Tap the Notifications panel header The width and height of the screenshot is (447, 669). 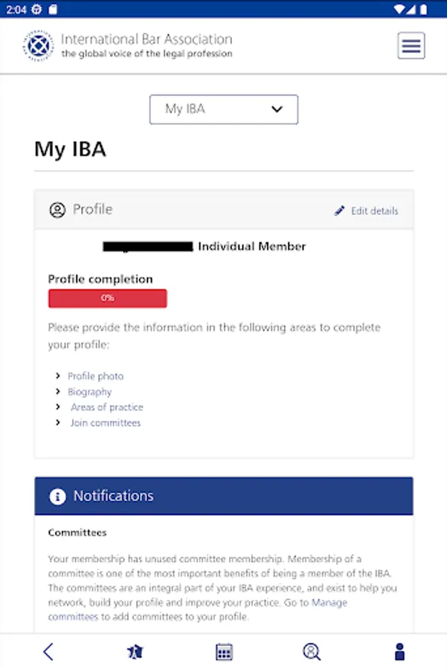click(224, 497)
